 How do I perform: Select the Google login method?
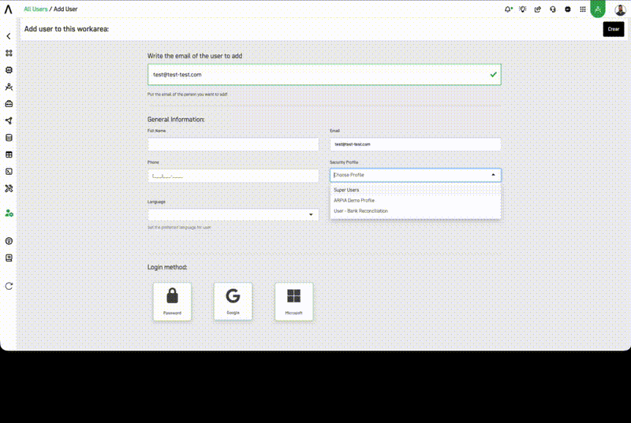click(x=233, y=302)
